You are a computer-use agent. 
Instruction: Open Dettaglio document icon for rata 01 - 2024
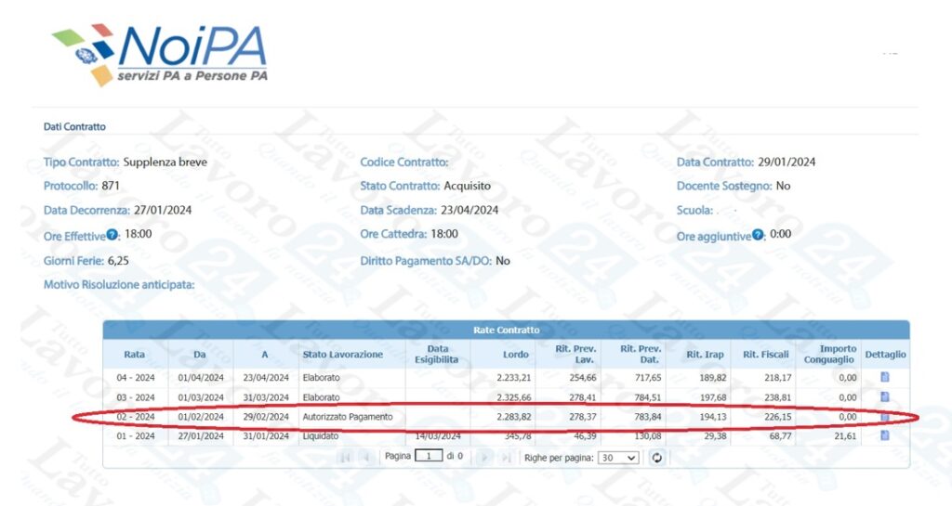click(885, 435)
